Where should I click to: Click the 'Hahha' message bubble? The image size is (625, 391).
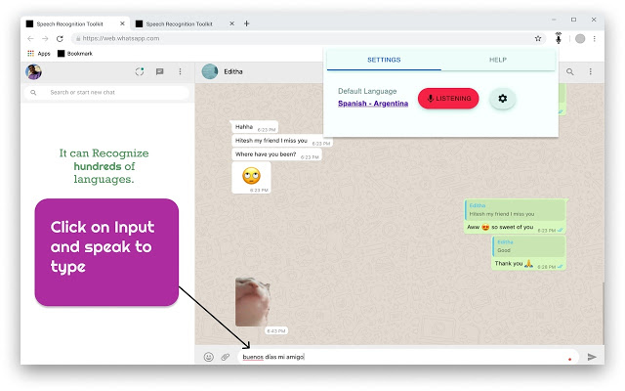254,127
